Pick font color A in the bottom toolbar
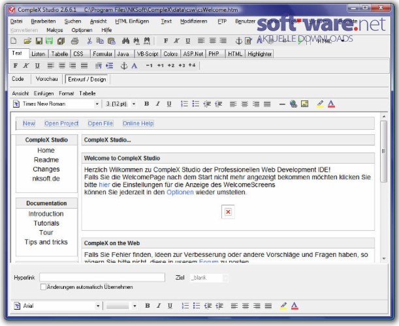The image size is (399, 326). tap(295, 306)
